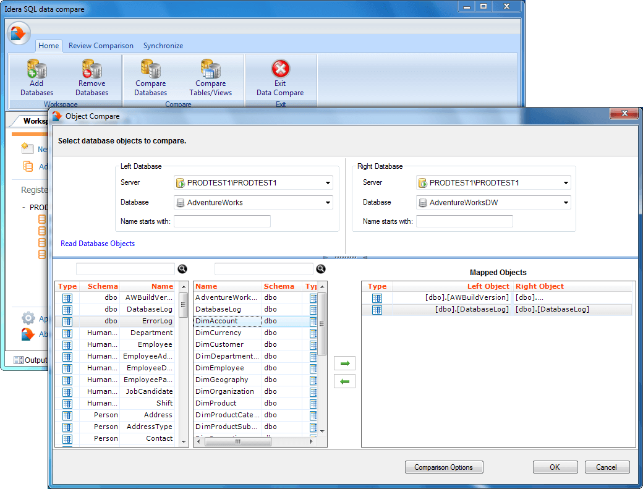Click table icon at end of DimAccount row
This screenshot has height=489, width=643.
(313, 321)
